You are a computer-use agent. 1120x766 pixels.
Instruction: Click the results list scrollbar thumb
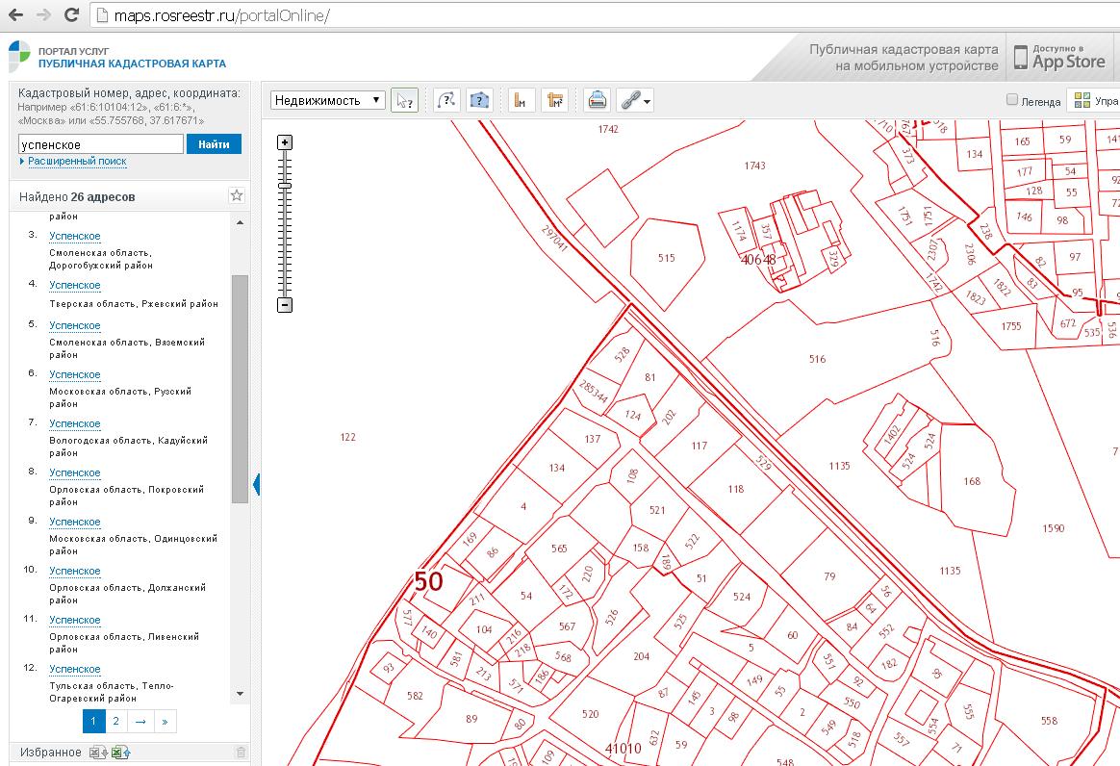coord(240,390)
